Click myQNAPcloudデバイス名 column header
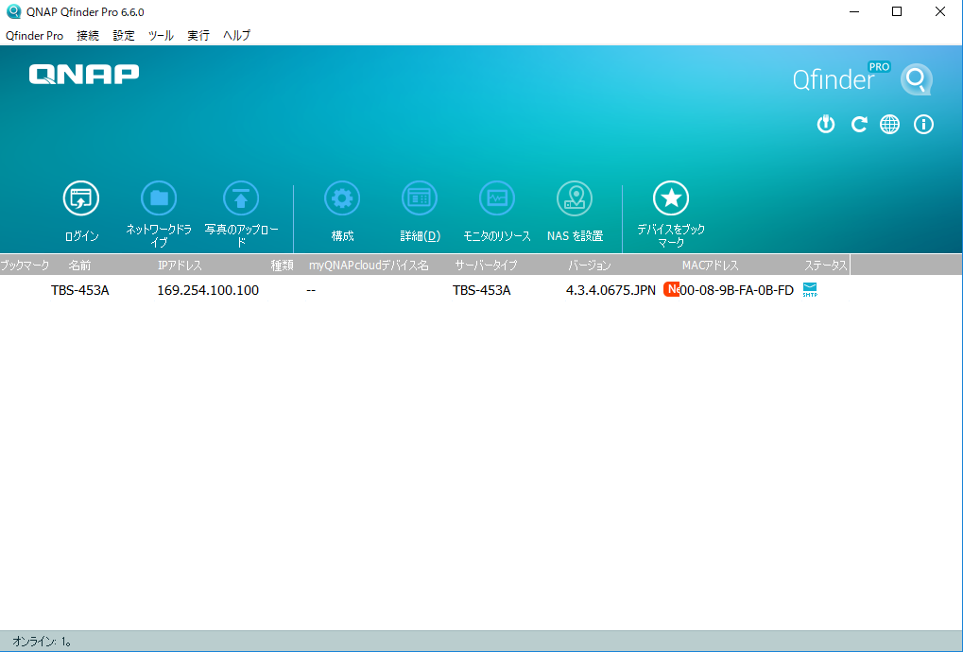The height and width of the screenshot is (652, 963). [x=369, y=266]
